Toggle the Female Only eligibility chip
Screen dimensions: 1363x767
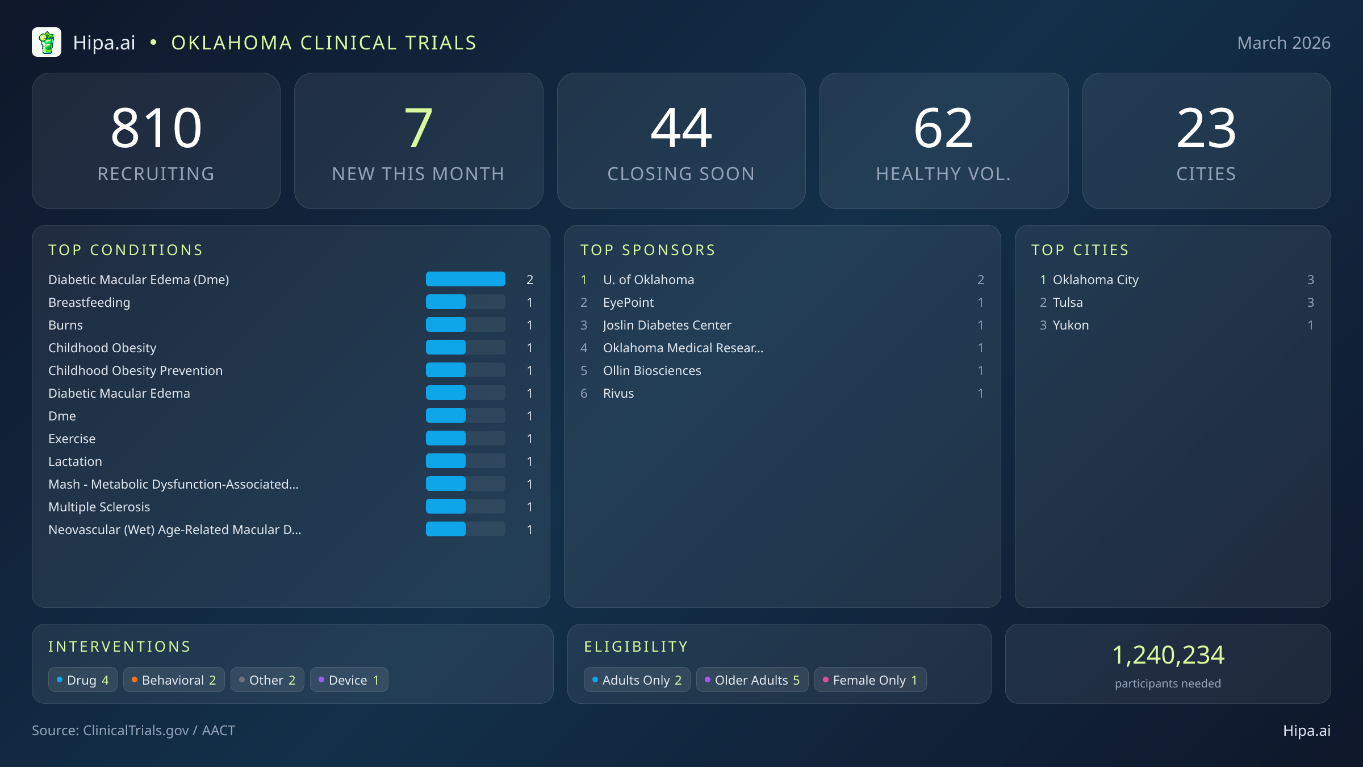point(870,680)
